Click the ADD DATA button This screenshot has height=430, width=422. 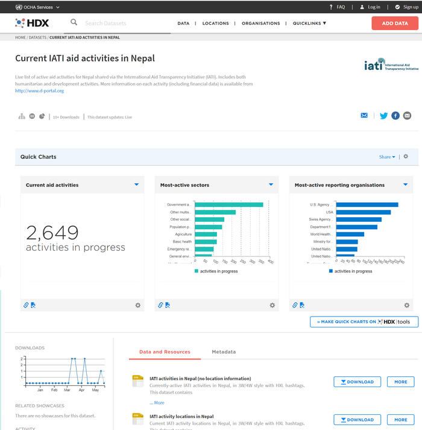(395, 24)
